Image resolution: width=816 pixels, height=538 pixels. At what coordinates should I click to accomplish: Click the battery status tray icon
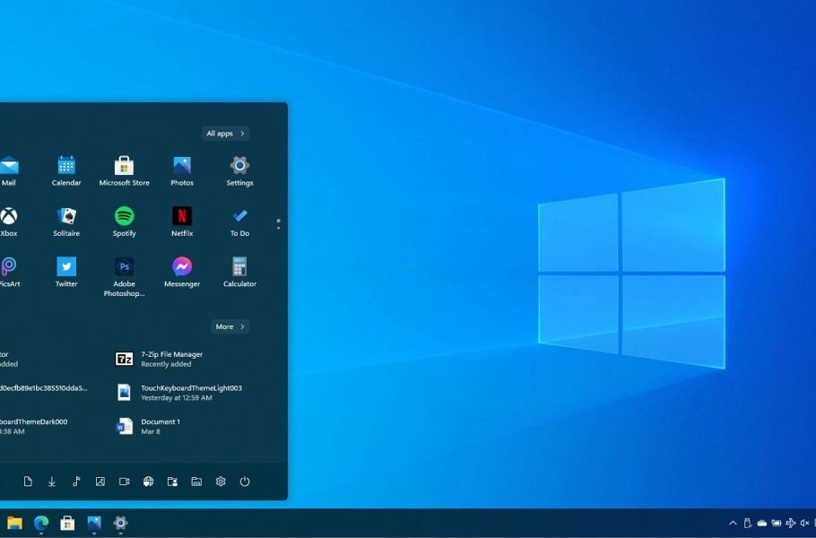(777, 523)
